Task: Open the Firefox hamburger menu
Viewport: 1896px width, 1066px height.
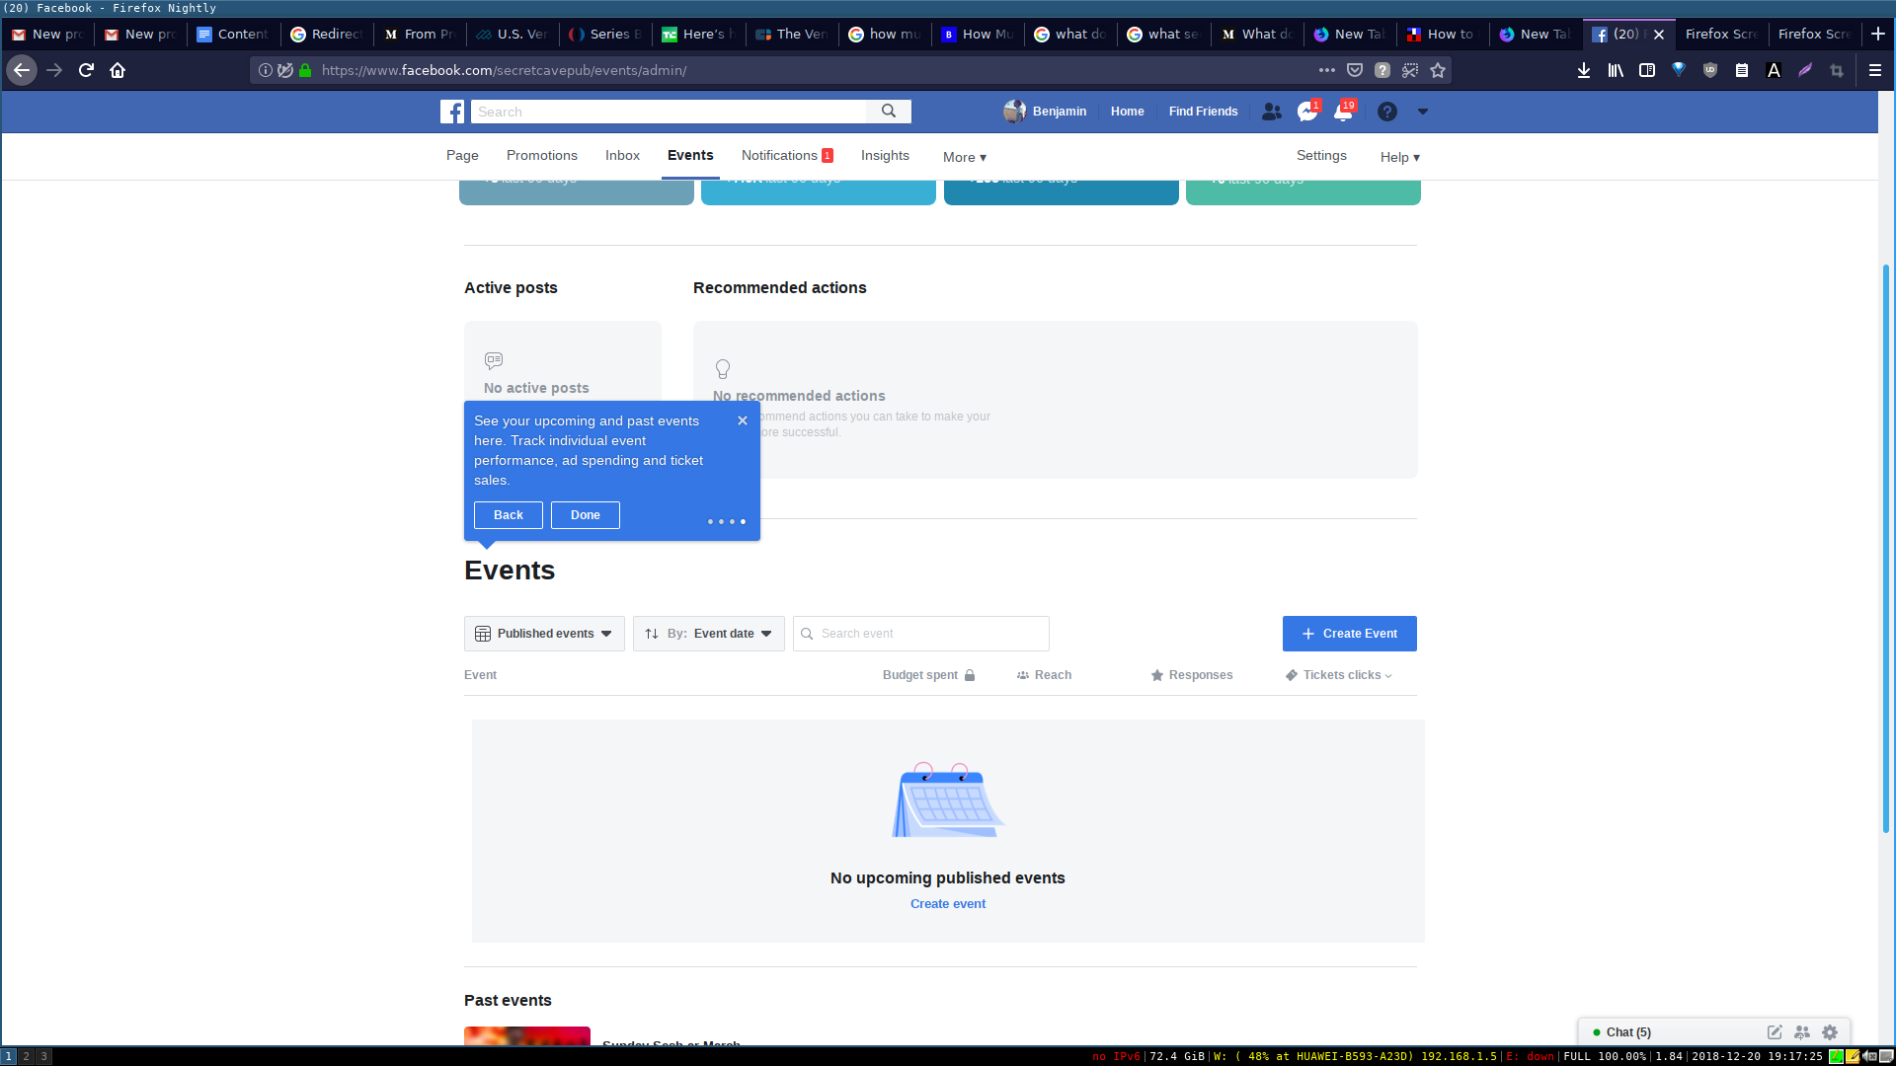Action: tap(1875, 70)
